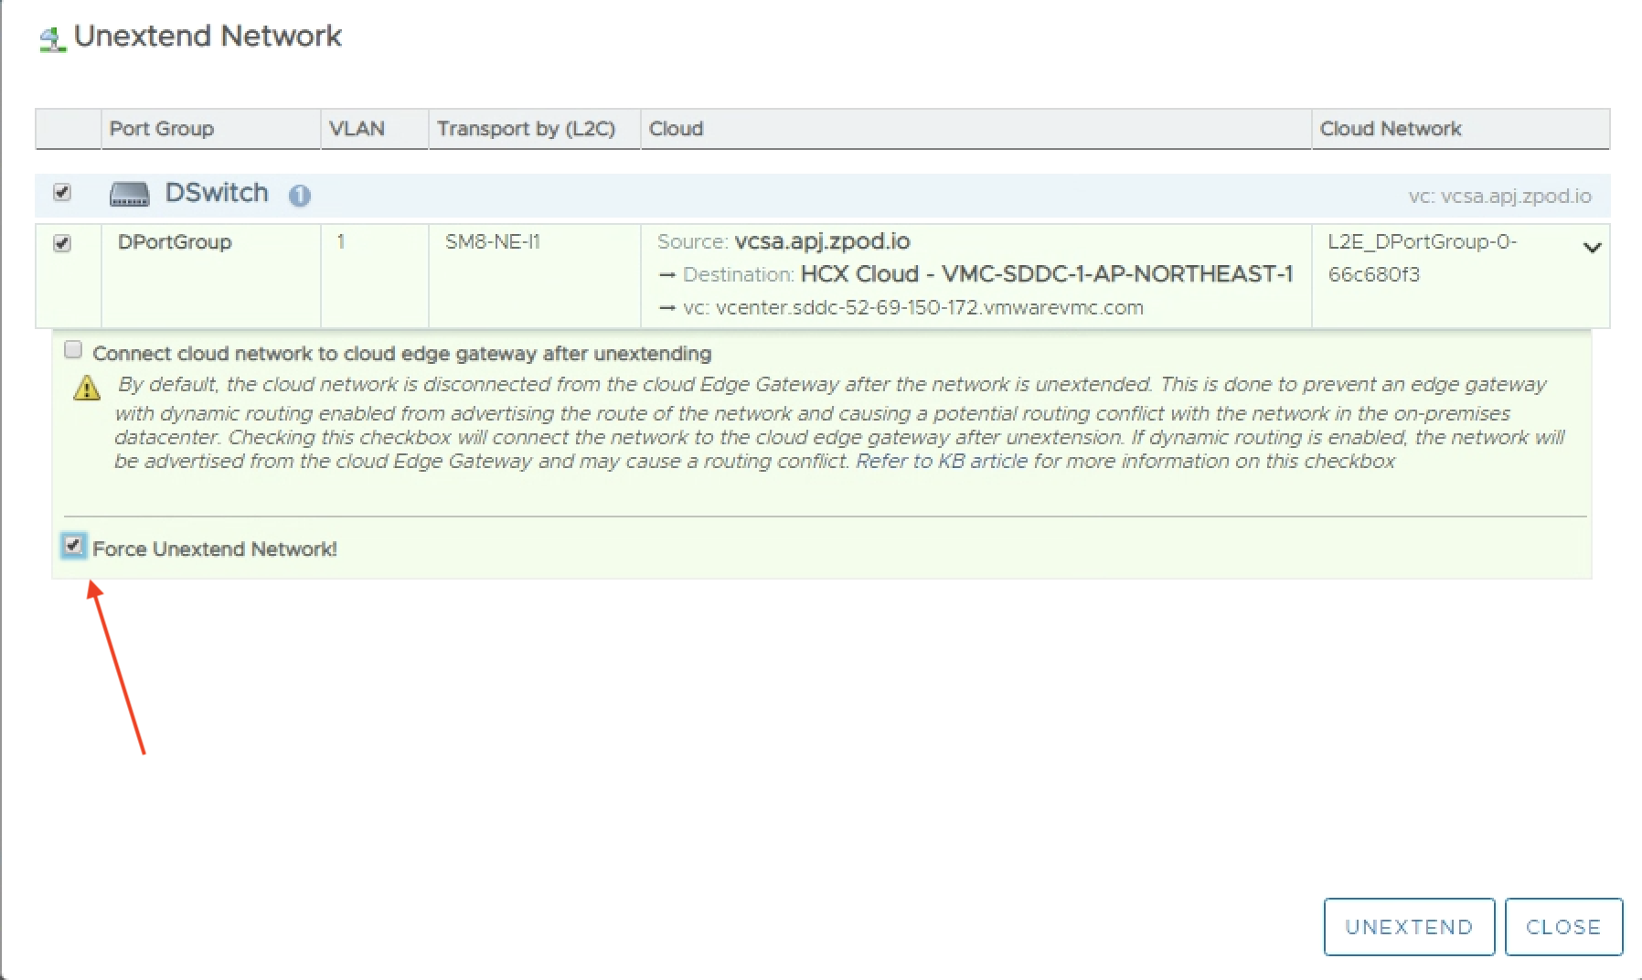Toggle the DSwitch group checkbox
1642x980 pixels.
coord(62,192)
